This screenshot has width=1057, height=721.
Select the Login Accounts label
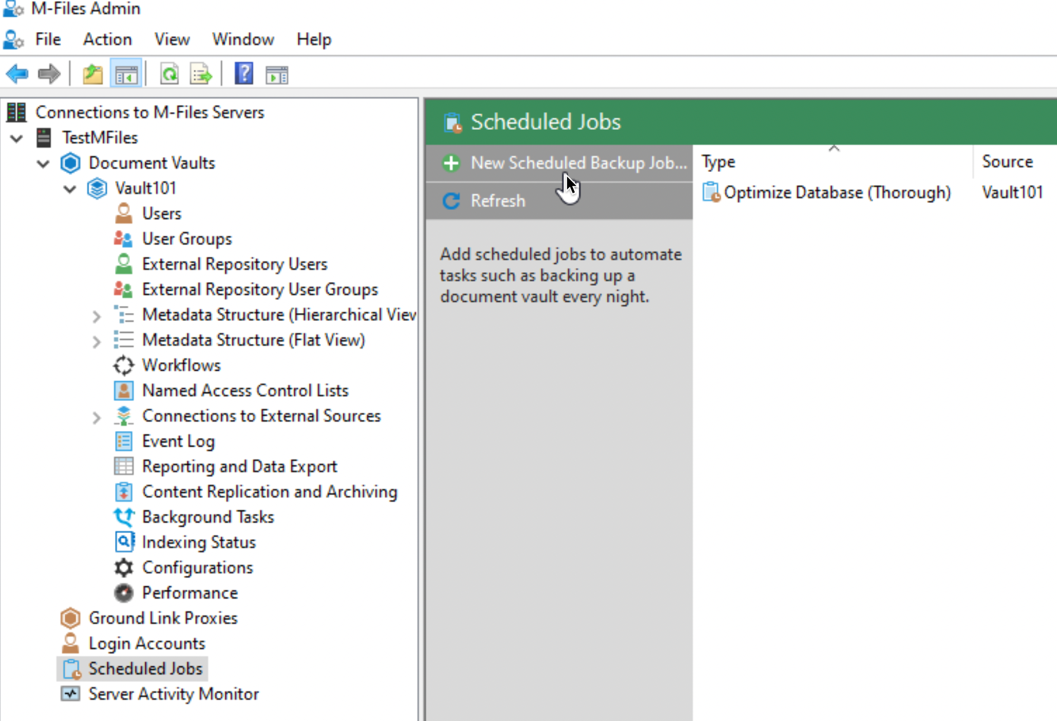pyautogui.click(x=147, y=643)
